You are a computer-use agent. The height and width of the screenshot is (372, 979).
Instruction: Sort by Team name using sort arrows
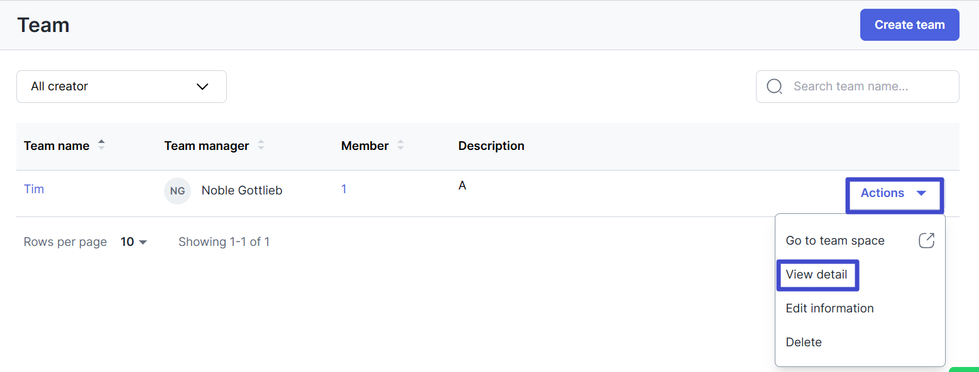101,145
